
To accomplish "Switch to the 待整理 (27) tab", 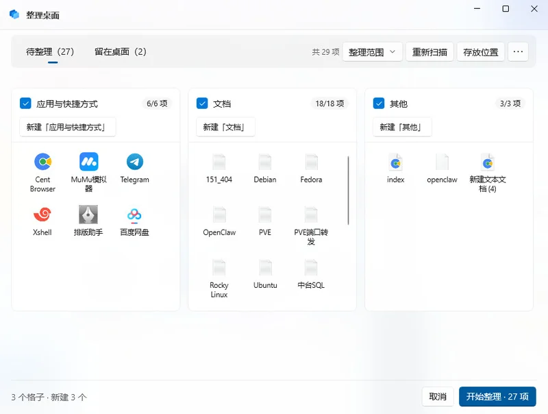I will coord(50,52).
